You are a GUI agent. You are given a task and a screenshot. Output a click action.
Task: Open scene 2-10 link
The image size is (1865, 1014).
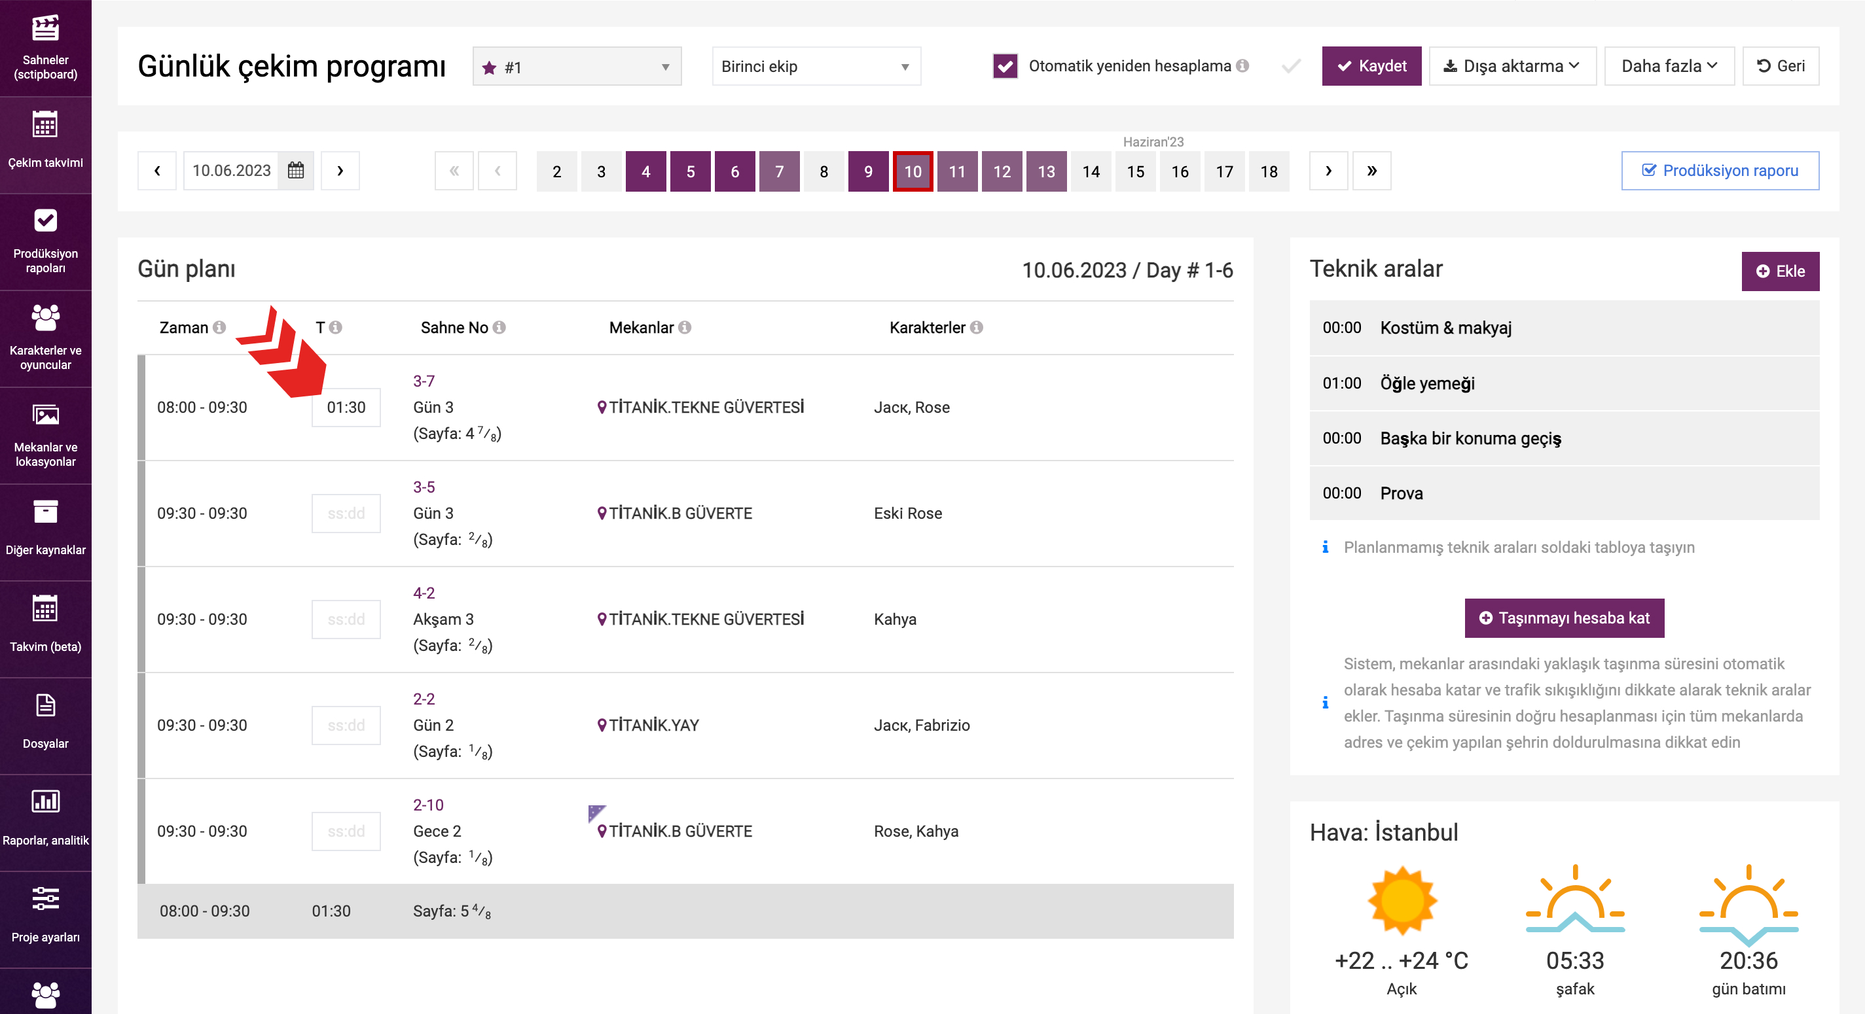(x=428, y=805)
